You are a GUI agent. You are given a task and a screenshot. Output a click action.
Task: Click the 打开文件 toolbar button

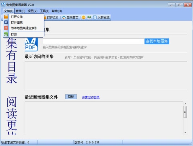[52, 17]
